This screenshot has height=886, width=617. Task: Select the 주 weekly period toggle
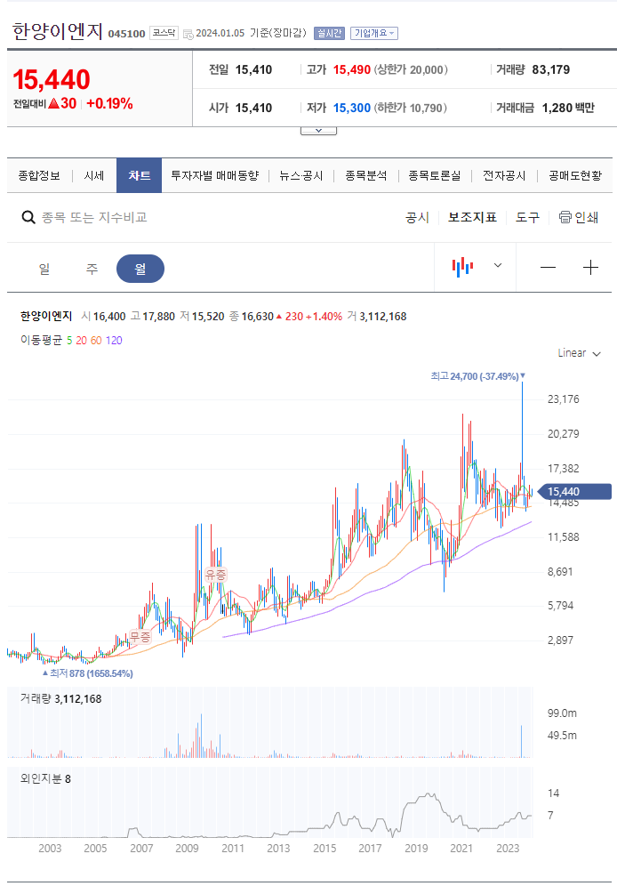point(92,269)
